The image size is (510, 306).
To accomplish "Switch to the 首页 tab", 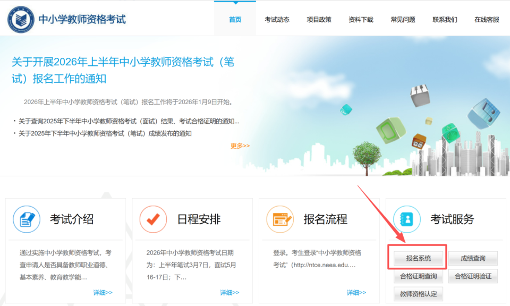I will 234,18.
